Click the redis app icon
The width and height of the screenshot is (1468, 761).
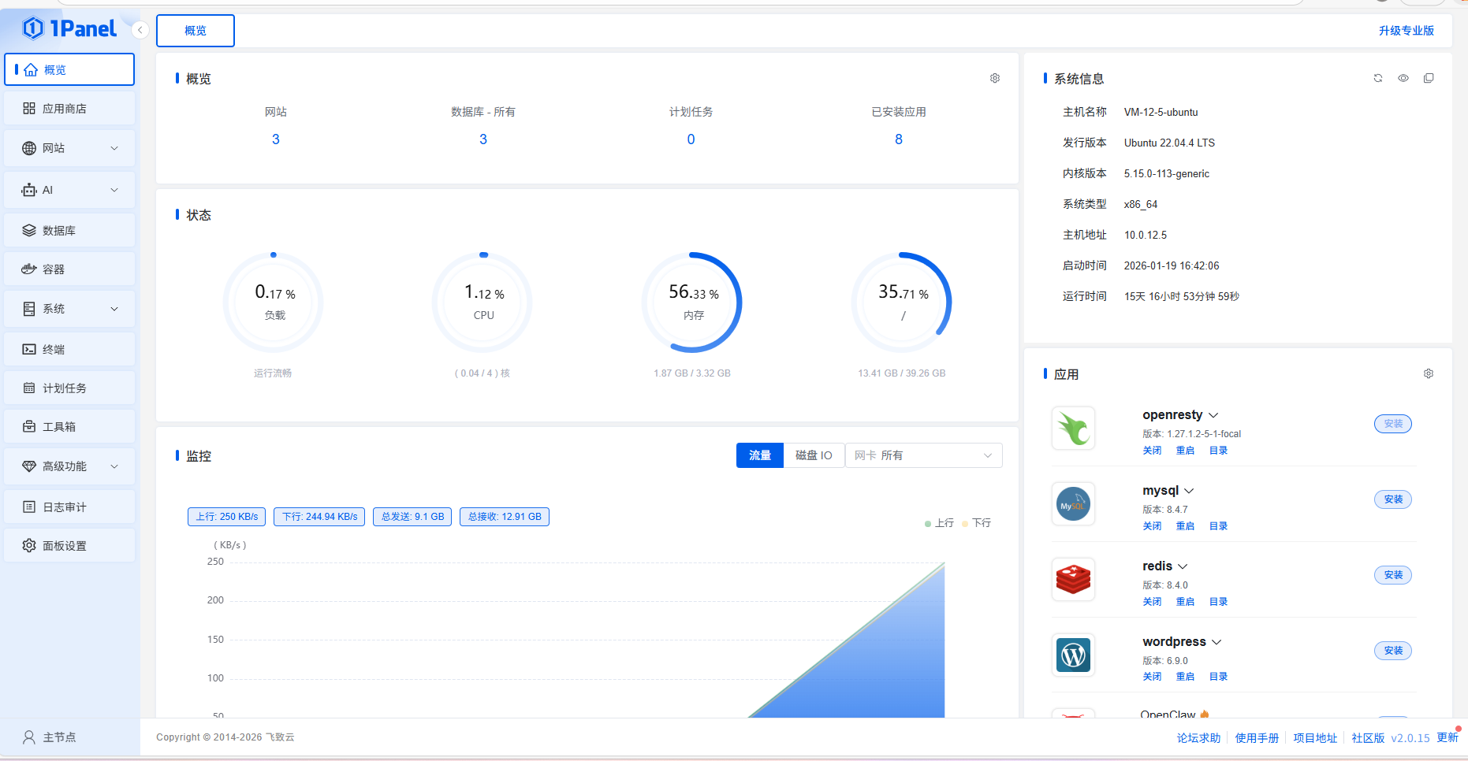coord(1073,580)
